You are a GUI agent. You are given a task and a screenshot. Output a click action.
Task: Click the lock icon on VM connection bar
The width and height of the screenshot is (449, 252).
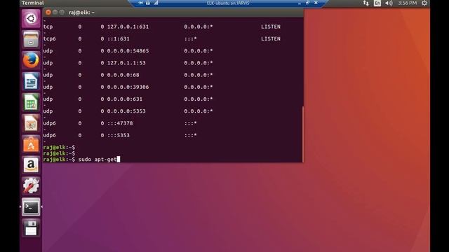(148, 3)
